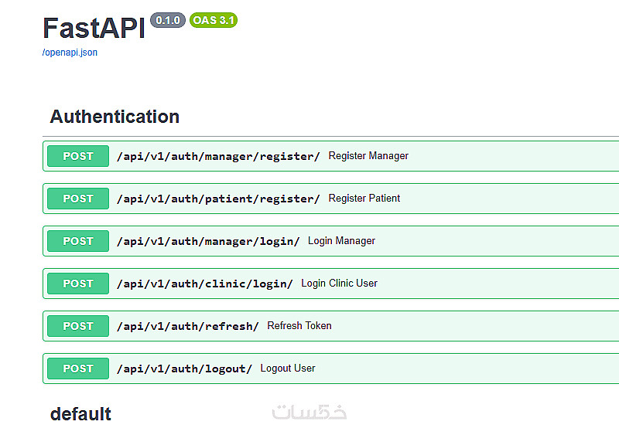
Task: Click POST badge for Login Clinic User
Action: tap(78, 284)
